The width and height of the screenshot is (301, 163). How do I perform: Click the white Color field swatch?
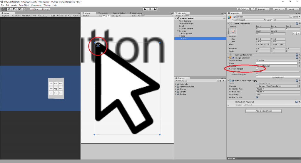click(276, 63)
